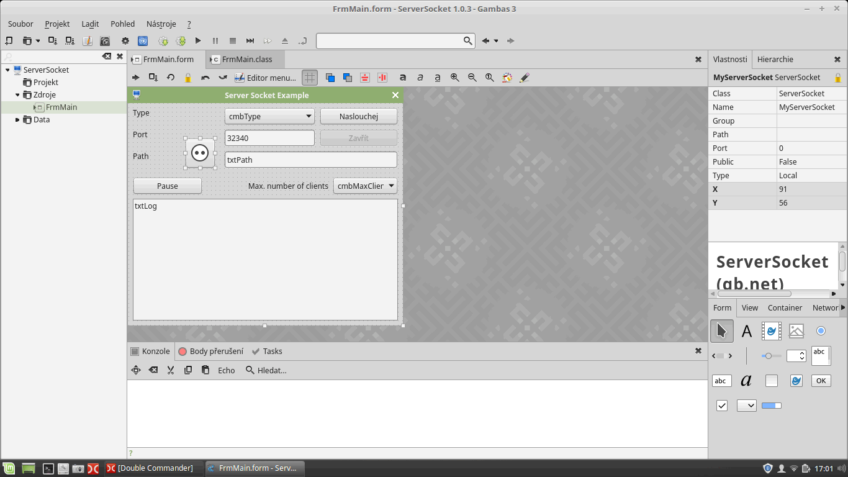Expand the Data folder in project tree
Viewport: 848px width, 477px height.
[18, 120]
